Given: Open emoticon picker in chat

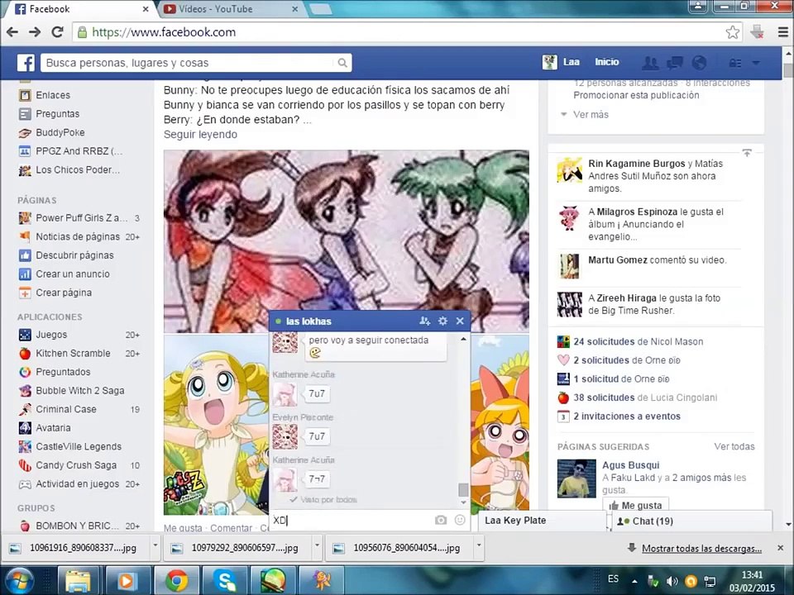Looking at the screenshot, I should pyautogui.click(x=460, y=520).
